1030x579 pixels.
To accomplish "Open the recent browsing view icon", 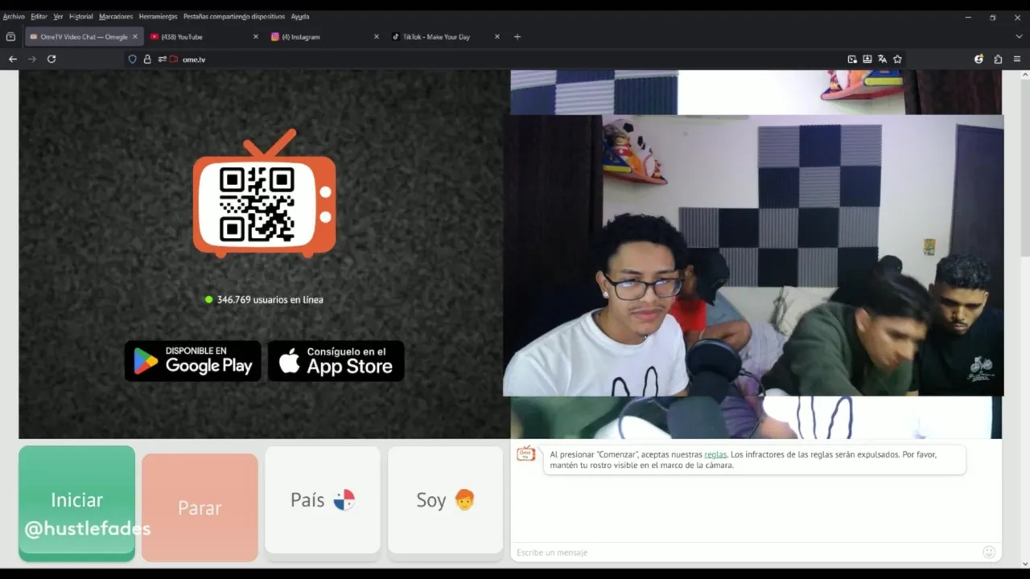I will 10,36.
